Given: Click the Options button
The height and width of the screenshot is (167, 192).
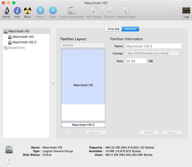Looking at the screenshot, I should point(96,133).
